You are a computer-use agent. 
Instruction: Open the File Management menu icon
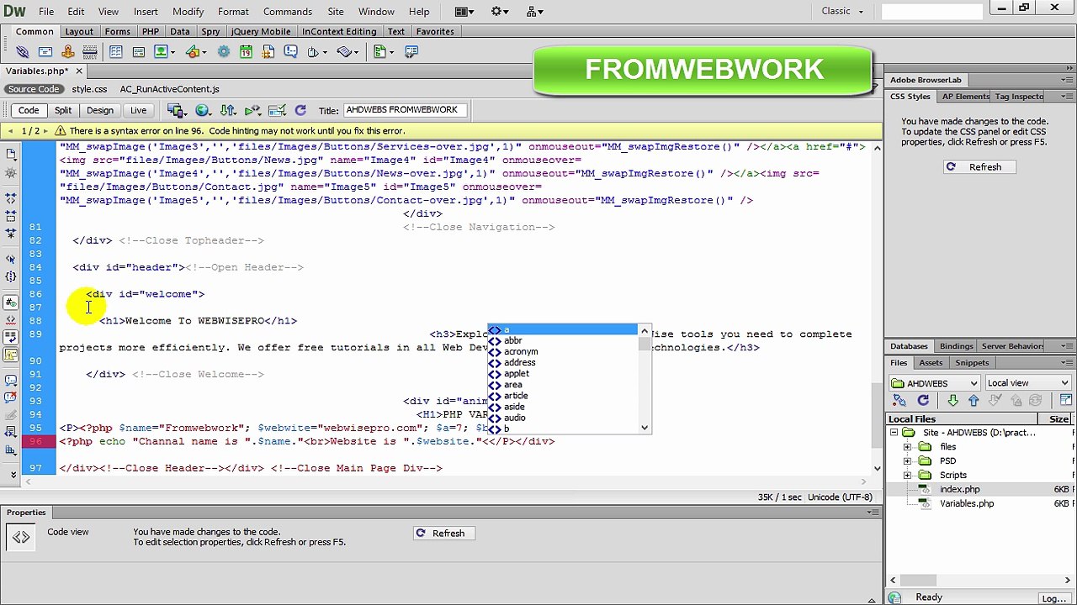[x=228, y=110]
